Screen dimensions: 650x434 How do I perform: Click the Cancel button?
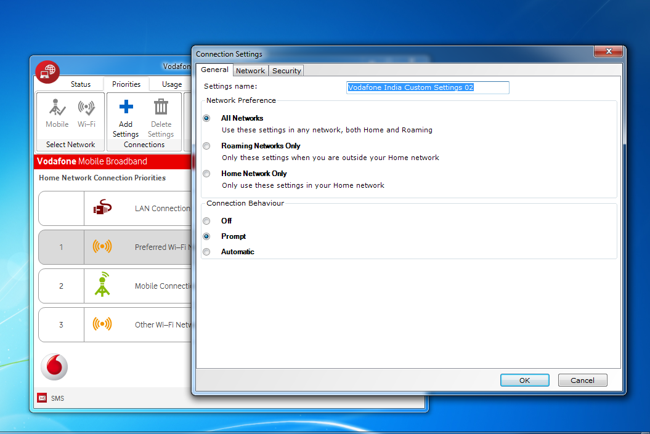[582, 380]
